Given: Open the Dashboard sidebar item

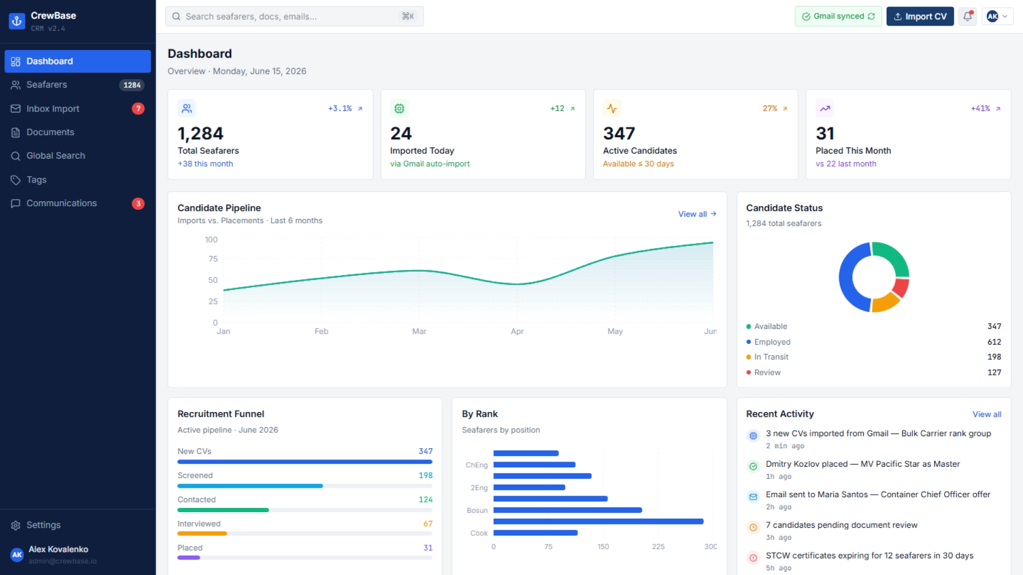Looking at the screenshot, I should [x=78, y=61].
